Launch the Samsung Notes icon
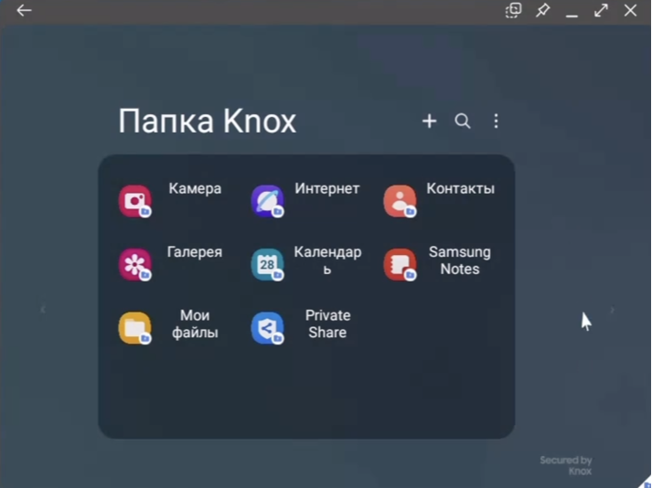The height and width of the screenshot is (488, 652). [400, 265]
